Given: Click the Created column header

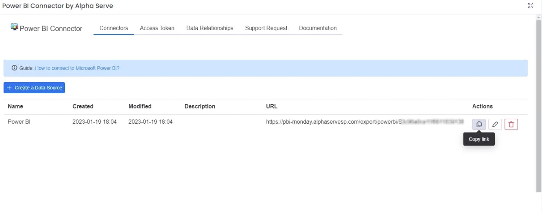Looking at the screenshot, I should click(x=83, y=107).
